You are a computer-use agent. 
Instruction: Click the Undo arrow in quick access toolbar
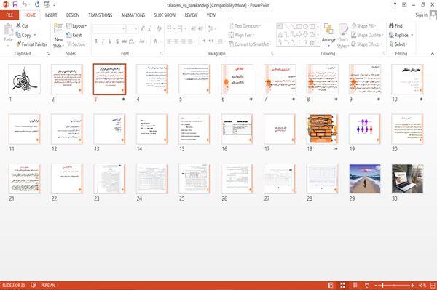(x=25, y=4)
